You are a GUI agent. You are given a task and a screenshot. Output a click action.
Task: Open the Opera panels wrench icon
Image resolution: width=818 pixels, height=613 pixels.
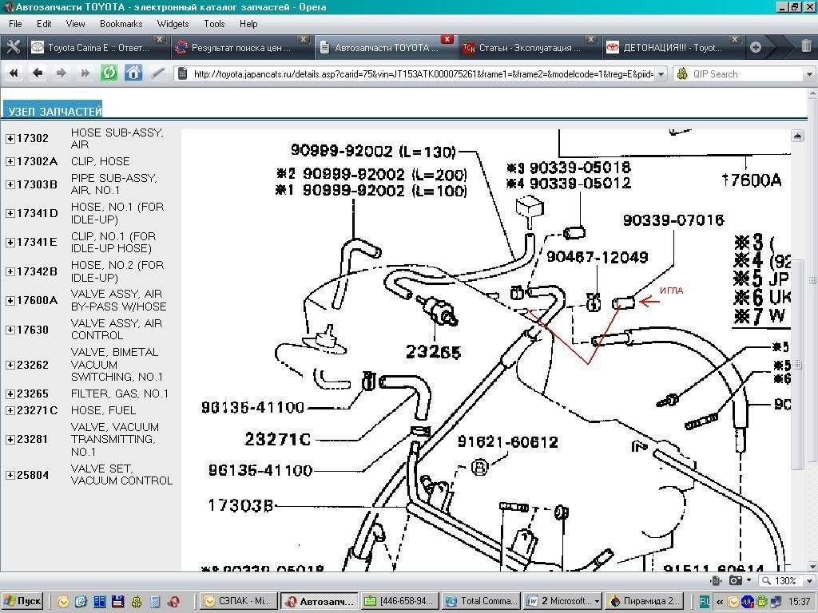(13, 47)
